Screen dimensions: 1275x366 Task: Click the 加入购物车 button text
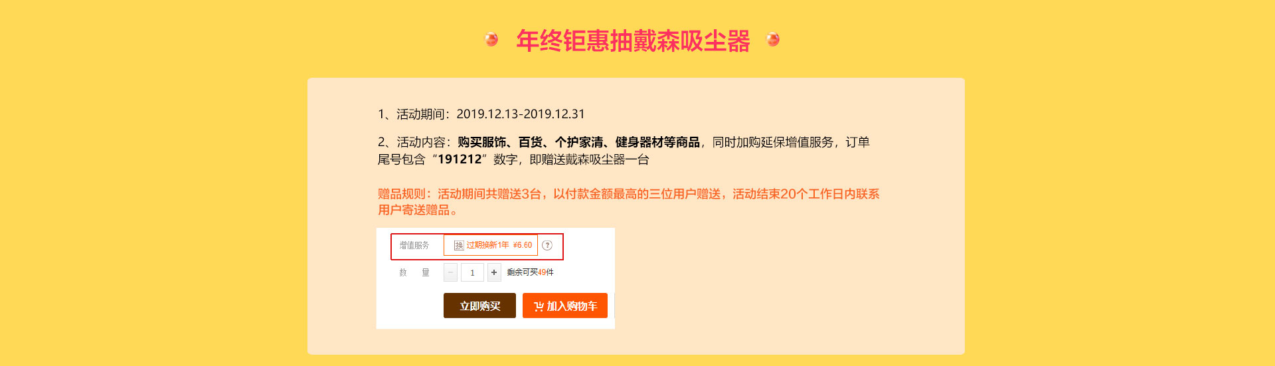point(572,306)
